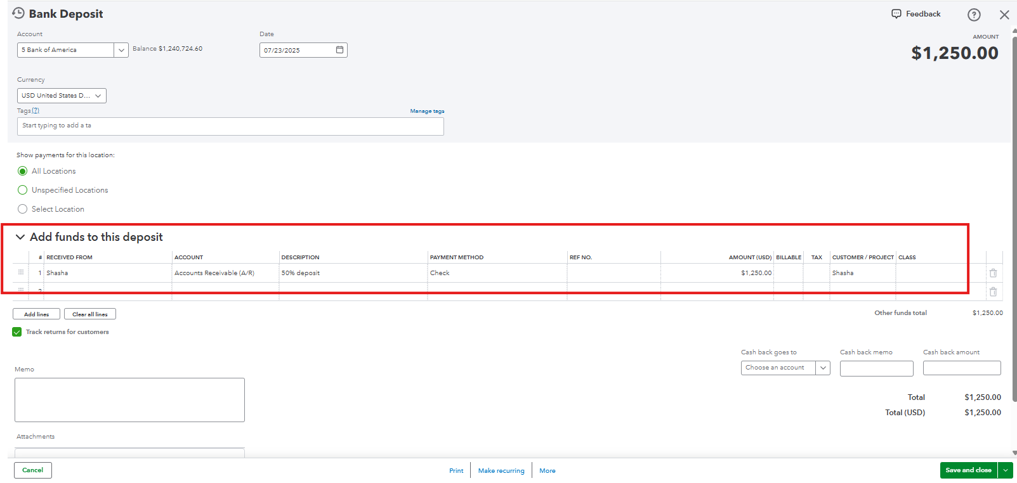
Task: Click the Class cell in row 1
Action: click(x=941, y=273)
